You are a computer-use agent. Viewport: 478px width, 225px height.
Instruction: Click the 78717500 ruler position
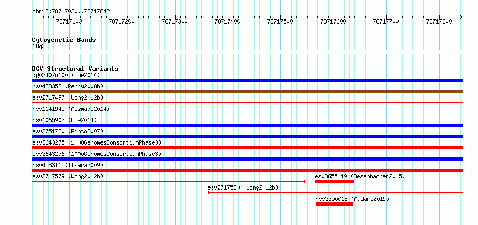[x=280, y=21]
